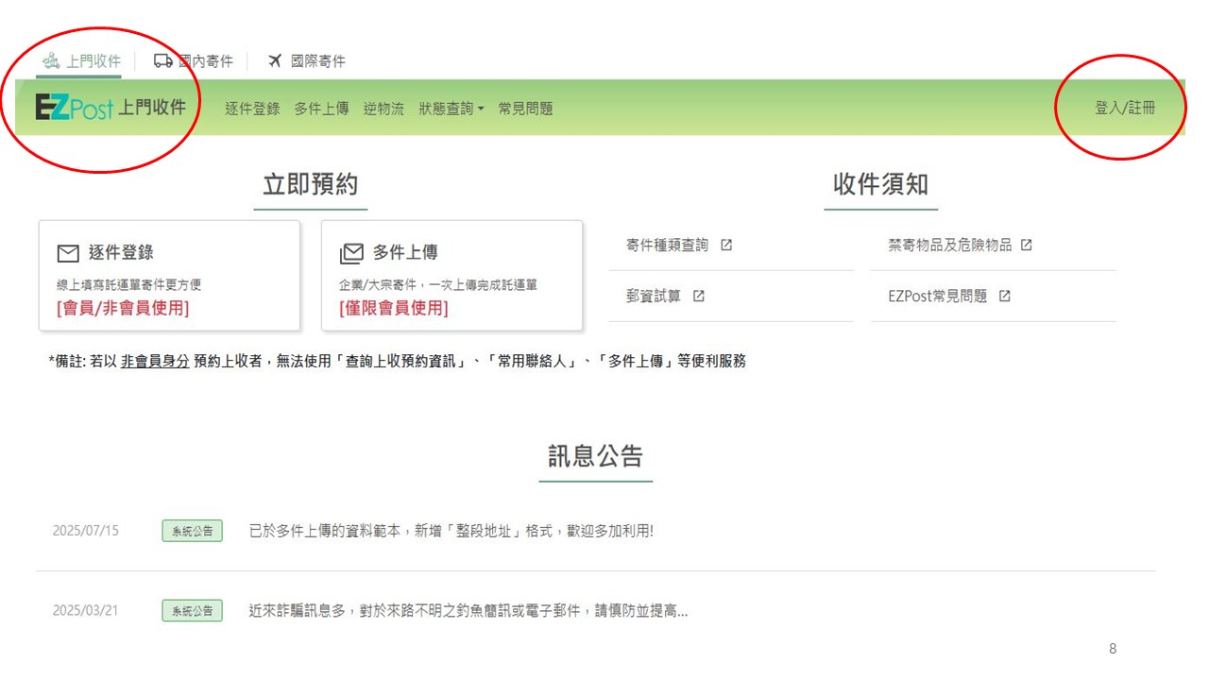Open the 寄件種類查詢 link
The width and height of the screenshot is (1209, 680).
[667, 245]
